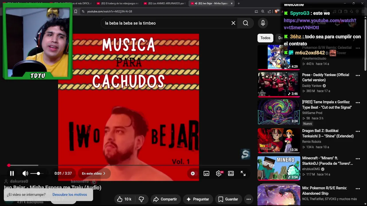Click the 'Nuevo' badge under the Tame Impala video
Screen dimensions: 367x206
click(x=308, y=124)
